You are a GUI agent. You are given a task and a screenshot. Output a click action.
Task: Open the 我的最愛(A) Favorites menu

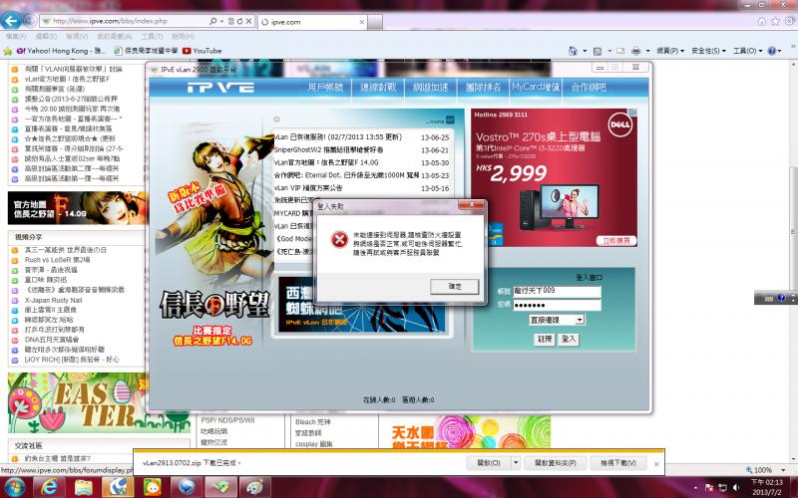coord(114,36)
